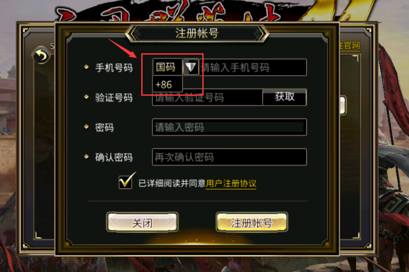Focus the 请输入密码 password field
This screenshot has height=272, width=409.
tap(229, 127)
